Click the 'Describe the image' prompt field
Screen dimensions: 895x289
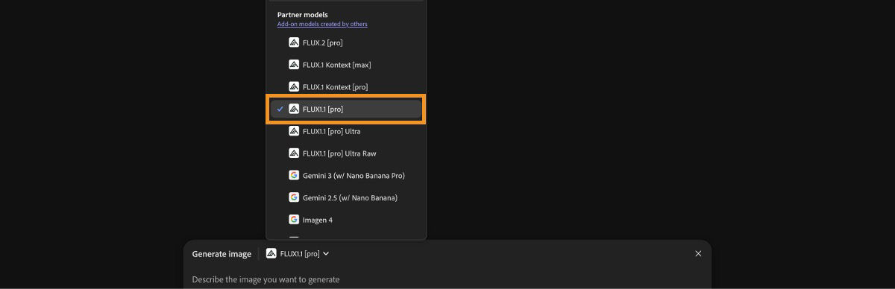tap(447, 279)
